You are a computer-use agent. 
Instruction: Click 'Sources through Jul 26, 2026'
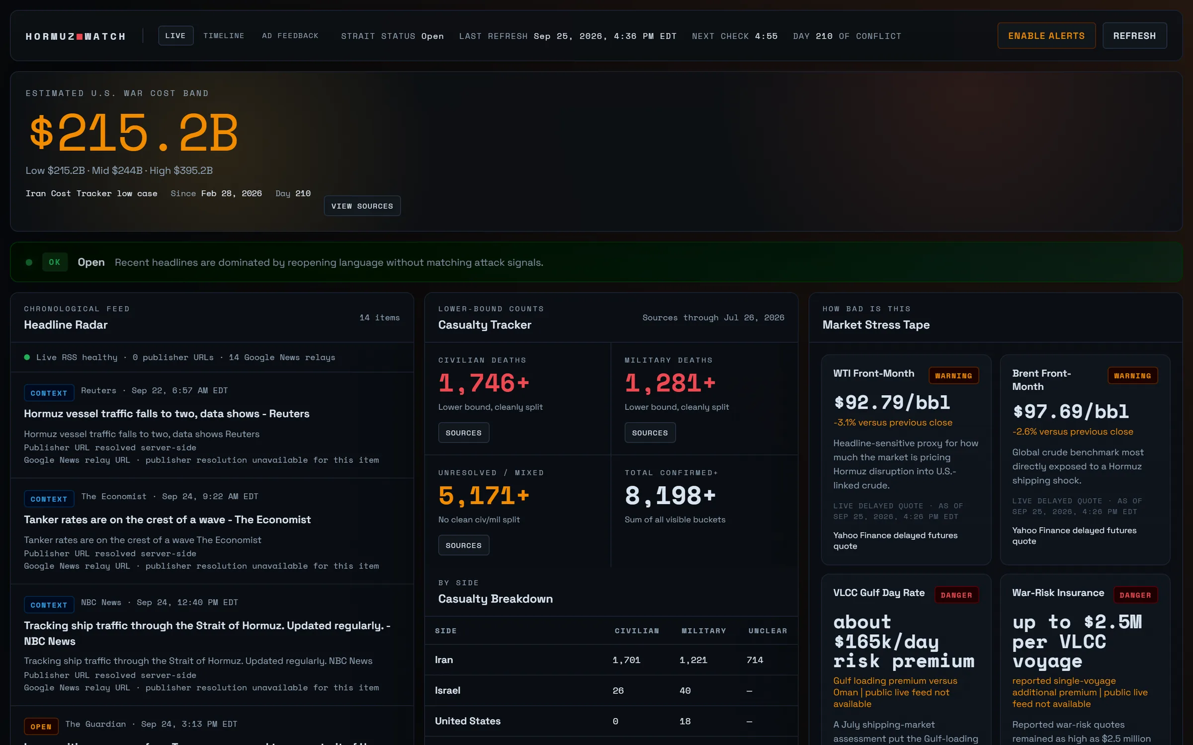[713, 317]
